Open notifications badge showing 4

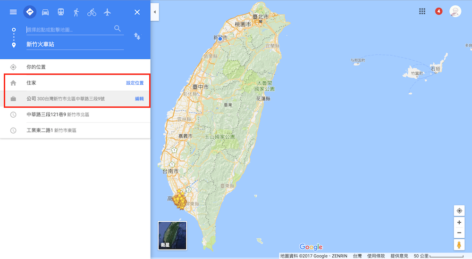(x=438, y=11)
